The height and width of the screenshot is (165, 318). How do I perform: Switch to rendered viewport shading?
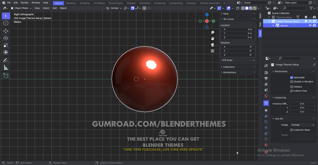pos(255,8)
